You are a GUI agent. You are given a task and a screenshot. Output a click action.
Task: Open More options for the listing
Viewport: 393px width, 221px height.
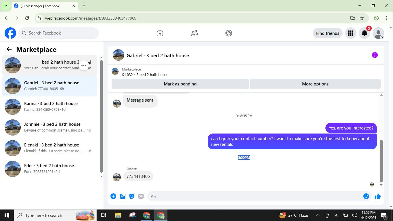click(315, 84)
